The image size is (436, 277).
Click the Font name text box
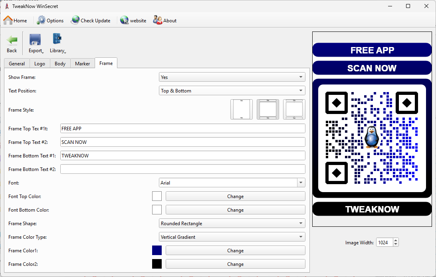point(228,183)
